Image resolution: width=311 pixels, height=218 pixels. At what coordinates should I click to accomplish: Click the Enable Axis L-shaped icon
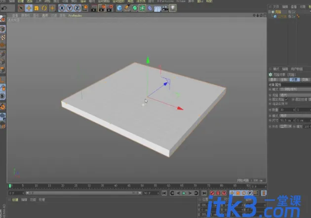(2, 80)
